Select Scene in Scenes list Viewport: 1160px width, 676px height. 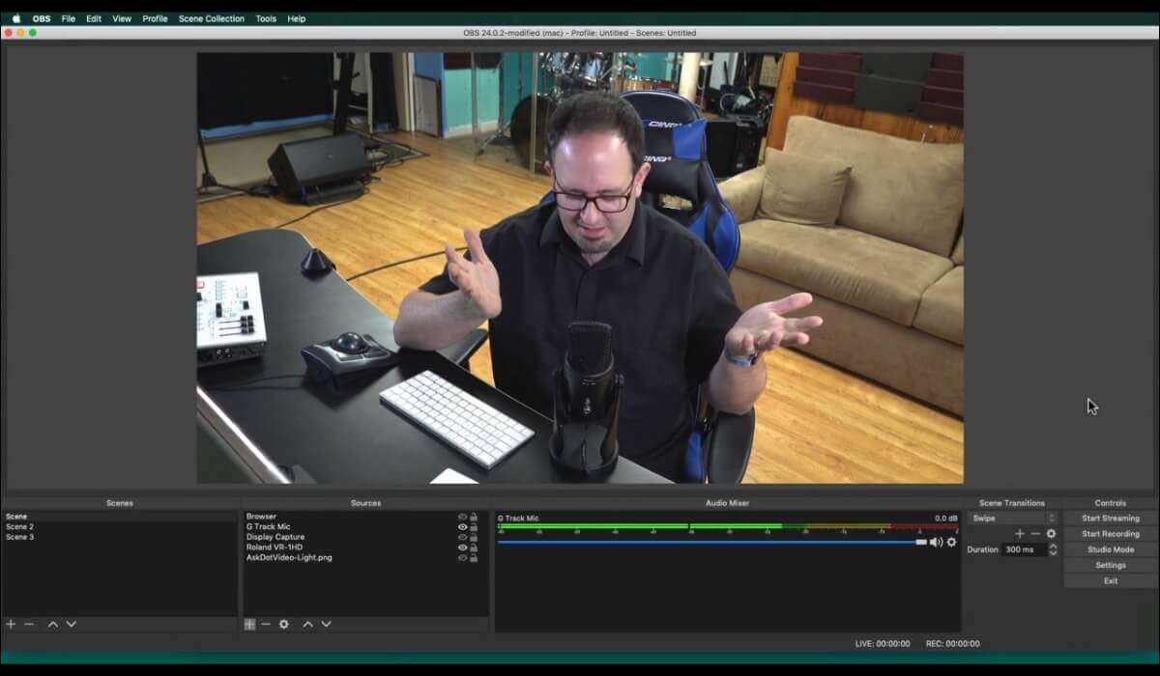click(120, 517)
